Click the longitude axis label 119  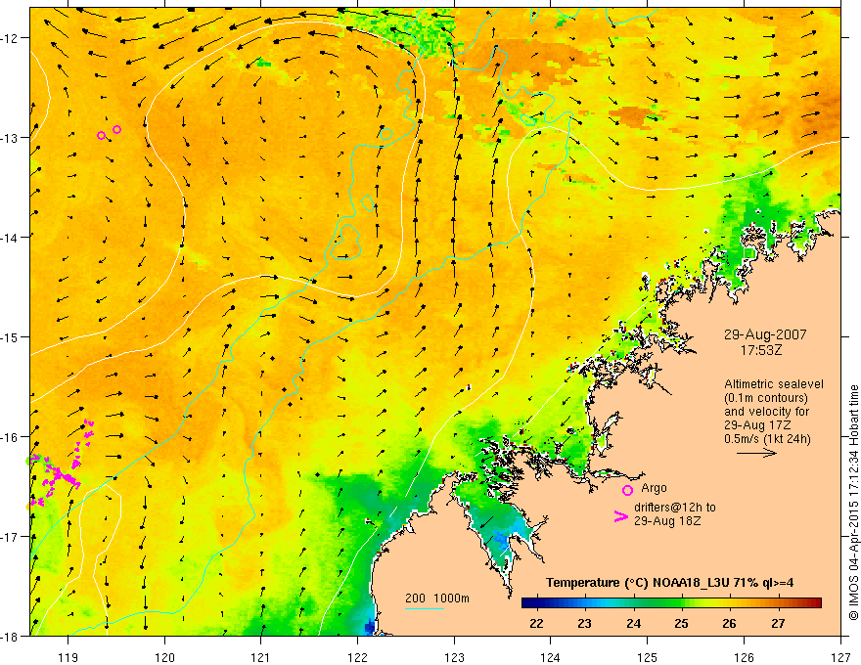pos(68,657)
